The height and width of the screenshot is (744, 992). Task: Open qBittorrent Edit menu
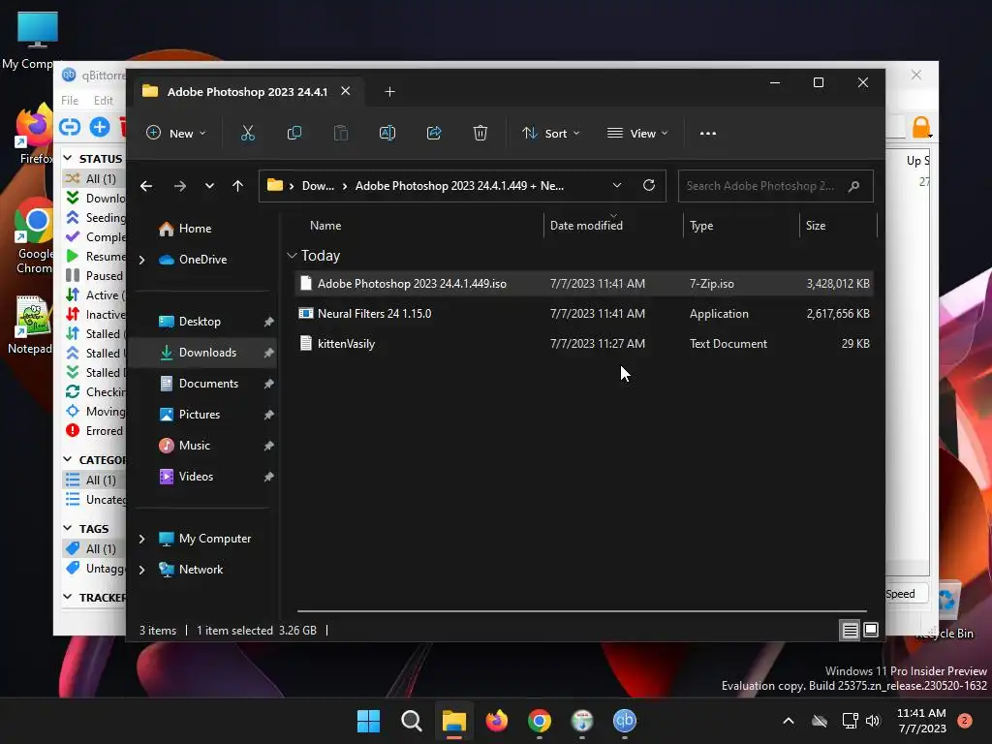pos(103,101)
